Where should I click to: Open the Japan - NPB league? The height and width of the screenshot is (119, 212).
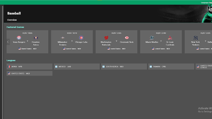(29, 67)
